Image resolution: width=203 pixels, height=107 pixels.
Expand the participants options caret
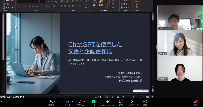pos(59,102)
